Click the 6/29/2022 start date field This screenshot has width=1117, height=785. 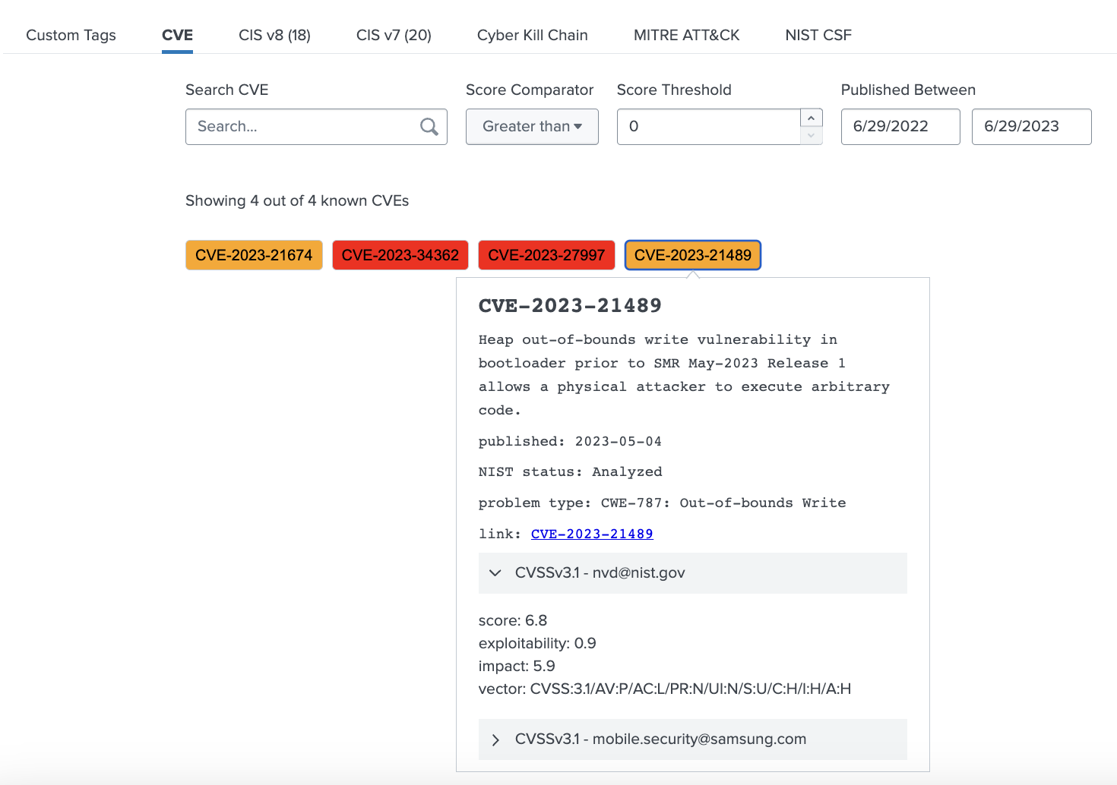click(900, 127)
